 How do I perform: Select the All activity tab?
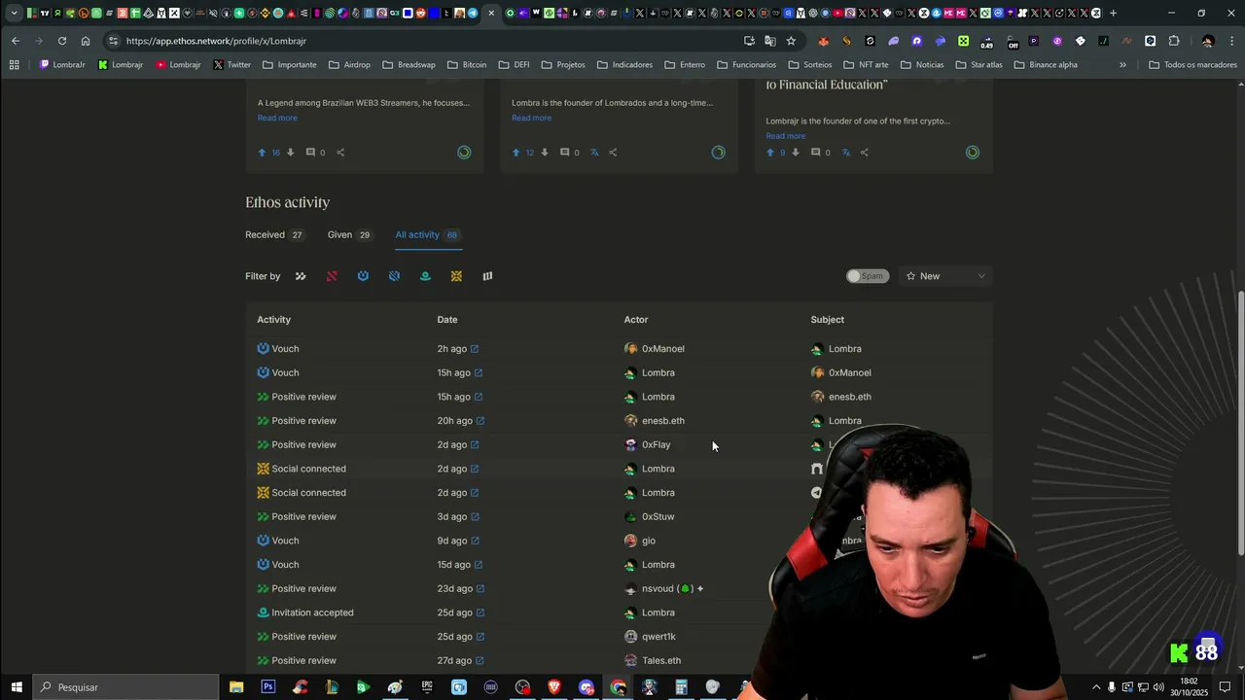pyautogui.click(x=428, y=235)
